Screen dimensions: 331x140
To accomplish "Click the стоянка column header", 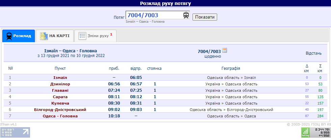I will point(154,68).
